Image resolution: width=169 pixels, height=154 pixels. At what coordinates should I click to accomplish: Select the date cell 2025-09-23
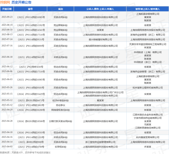[x=7, y=17]
